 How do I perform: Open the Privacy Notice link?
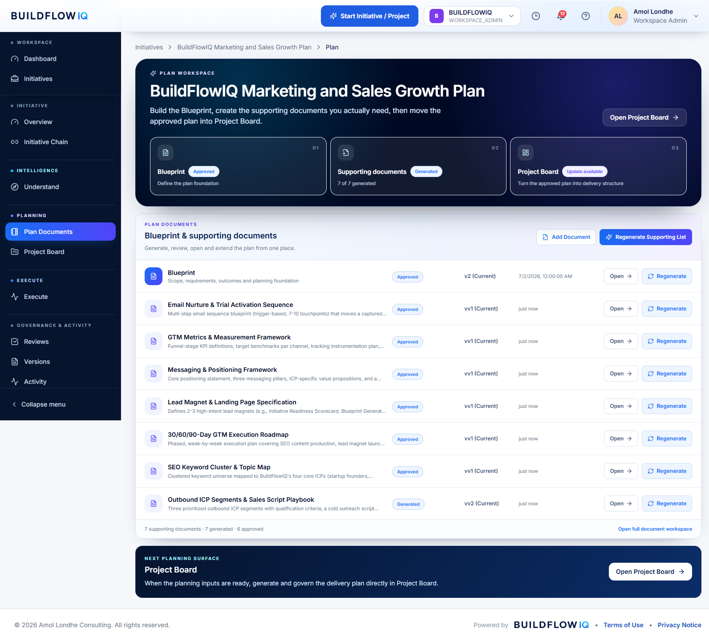pyautogui.click(x=680, y=625)
